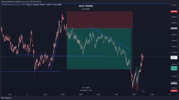The image size is (179, 100).
Task: Click the current price label 94,231.7
Action: [174, 57]
